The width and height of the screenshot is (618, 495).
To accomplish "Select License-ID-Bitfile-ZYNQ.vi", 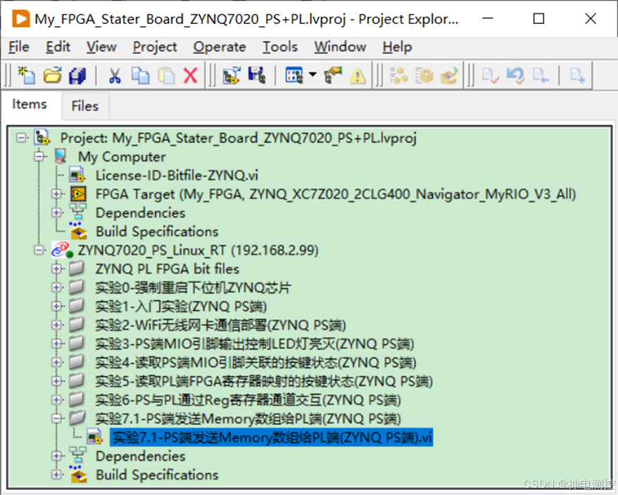I will point(177,175).
